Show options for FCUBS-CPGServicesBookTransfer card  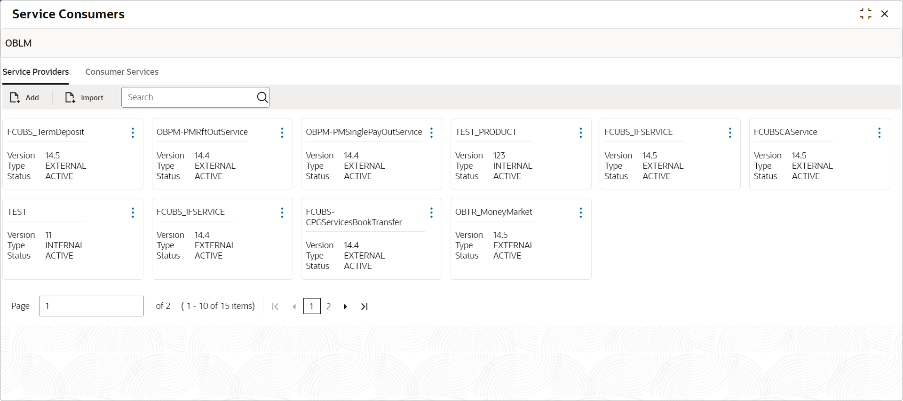point(431,212)
